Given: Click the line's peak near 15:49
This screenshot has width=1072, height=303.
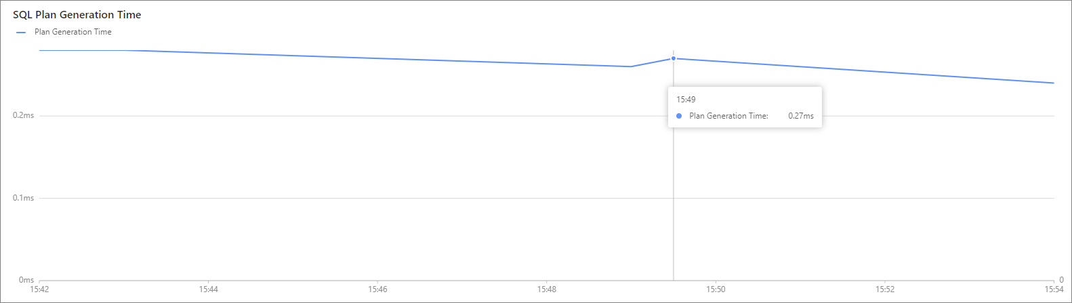Looking at the screenshot, I should coord(674,58).
